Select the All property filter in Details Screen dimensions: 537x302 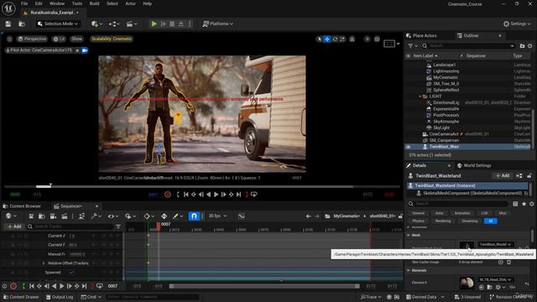coord(490,221)
